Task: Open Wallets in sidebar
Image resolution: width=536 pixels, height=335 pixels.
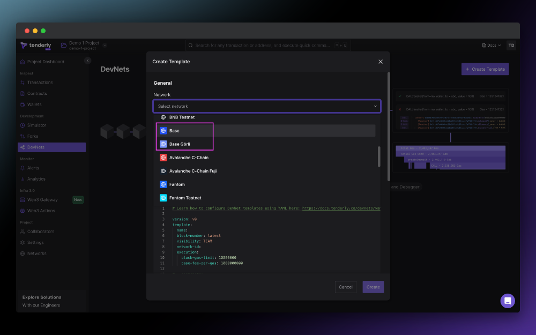Action: pyautogui.click(x=34, y=105)
